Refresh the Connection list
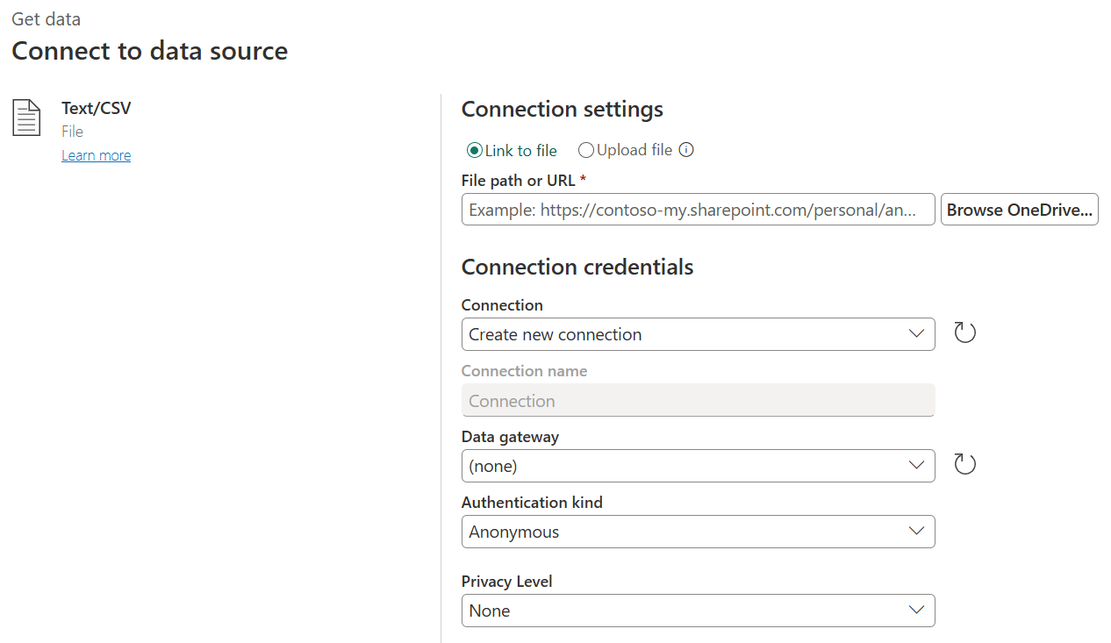Image resolution: width=1111 pixels, height=643 pixels. (964, 332)
